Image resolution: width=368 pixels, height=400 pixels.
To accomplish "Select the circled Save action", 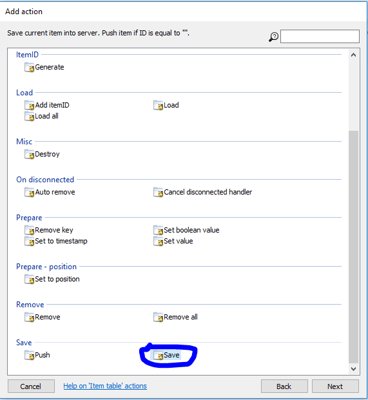I will pyautogui.click(x=166, y=355).
